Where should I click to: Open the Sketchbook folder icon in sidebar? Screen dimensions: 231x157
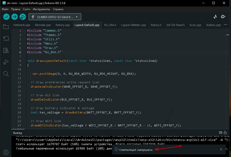[x=6, y=27]
